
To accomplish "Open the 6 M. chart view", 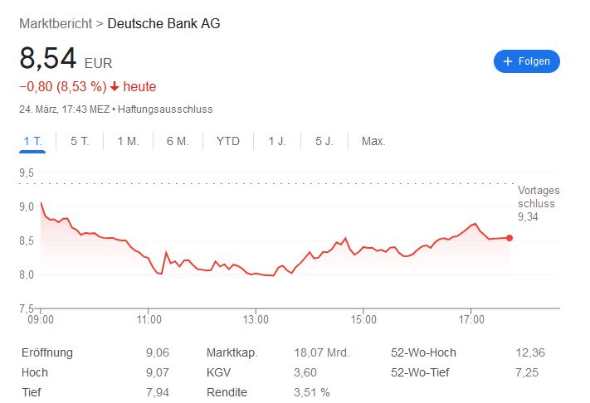I will coord(178,141).
